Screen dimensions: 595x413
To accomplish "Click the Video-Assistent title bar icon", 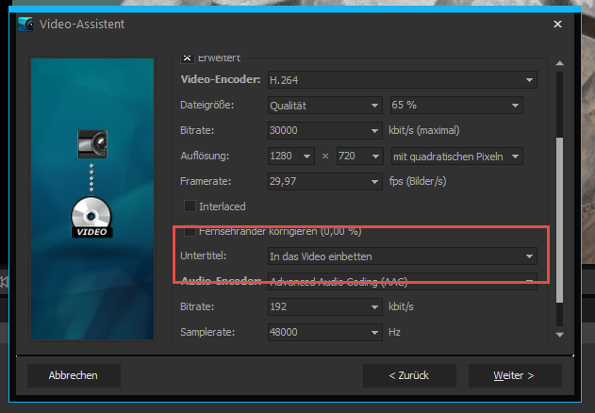I will [x=25, y=24].
